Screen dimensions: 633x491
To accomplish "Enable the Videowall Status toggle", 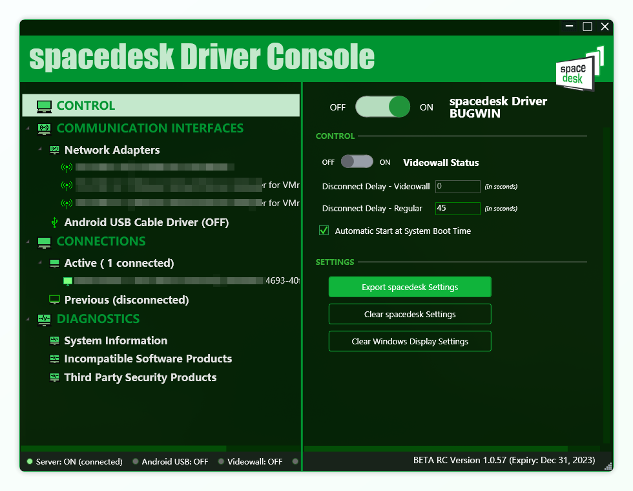I will point(357,162).
